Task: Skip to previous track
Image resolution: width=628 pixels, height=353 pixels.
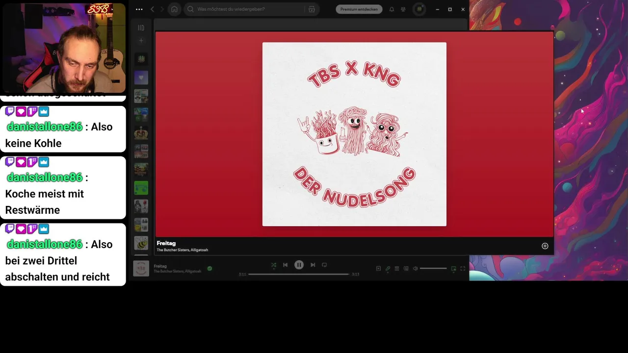Action: coord(285,265)
